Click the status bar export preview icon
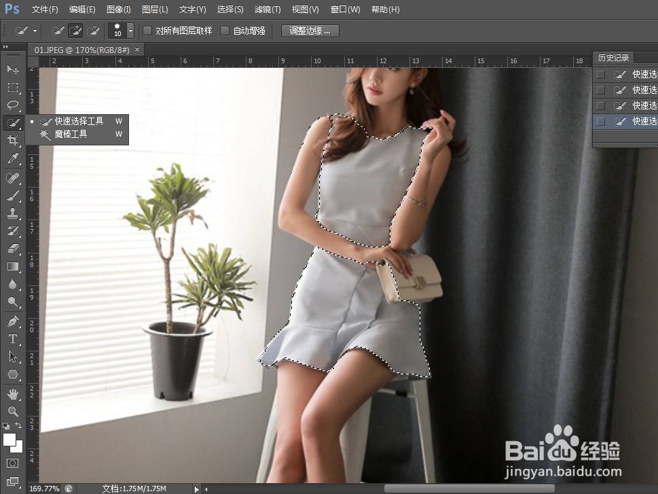This screenshot has width=658, height=494. tap(68, 489)
